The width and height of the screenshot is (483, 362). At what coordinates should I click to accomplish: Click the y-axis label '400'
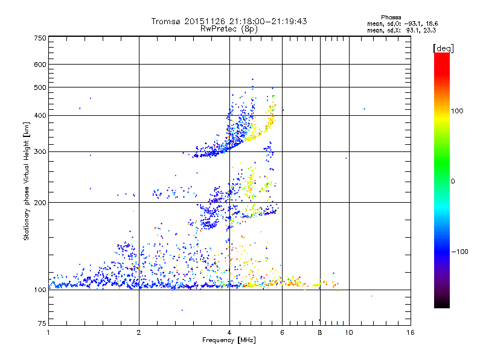(40, 115)
